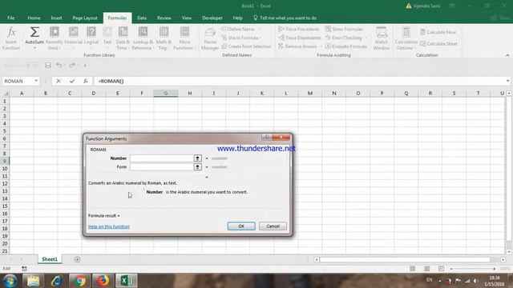Click the Number input field

(x=162, y=158)
